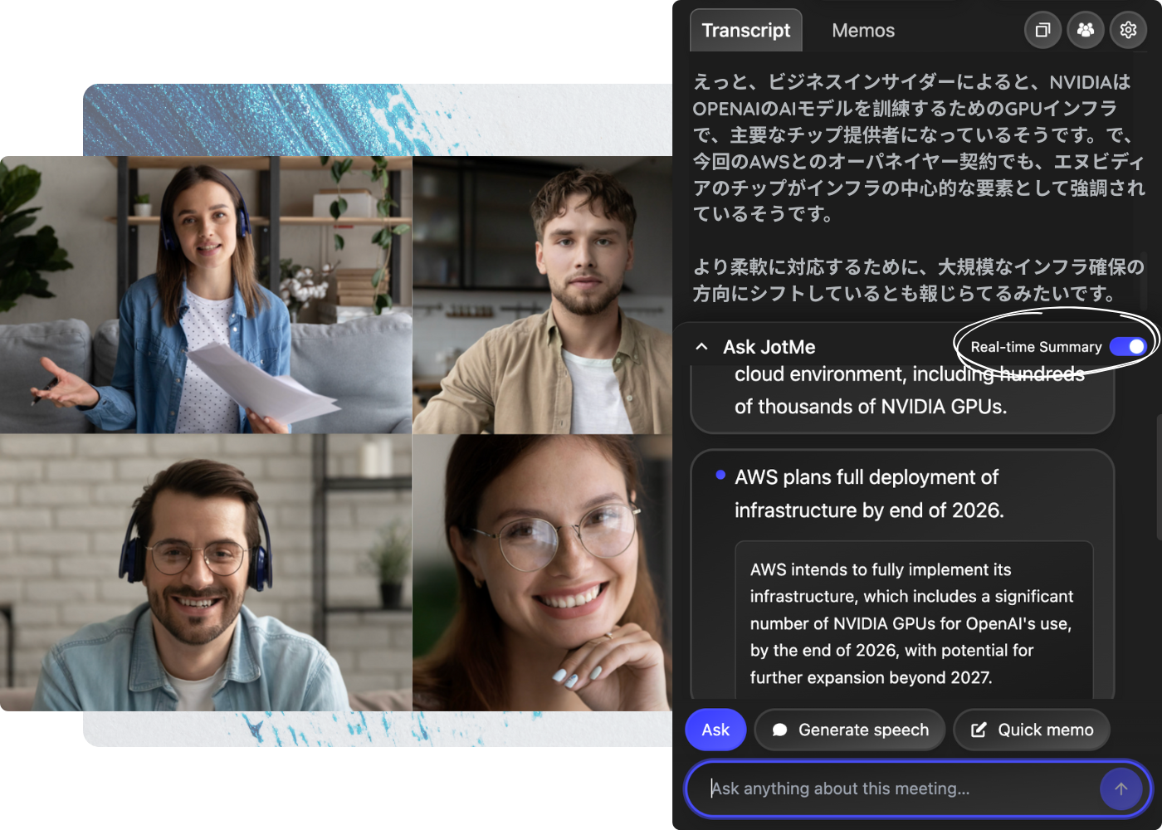The image size is (1162, 830).
Task: Click the pencil icon in Quick memo
Action: coord(979,730)
